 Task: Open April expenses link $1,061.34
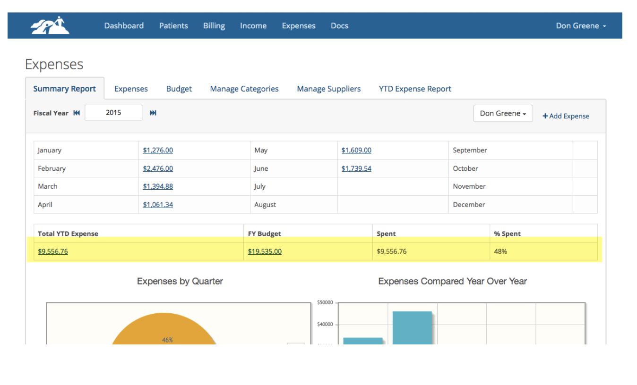pyautogui.click(x=158, y=205)
